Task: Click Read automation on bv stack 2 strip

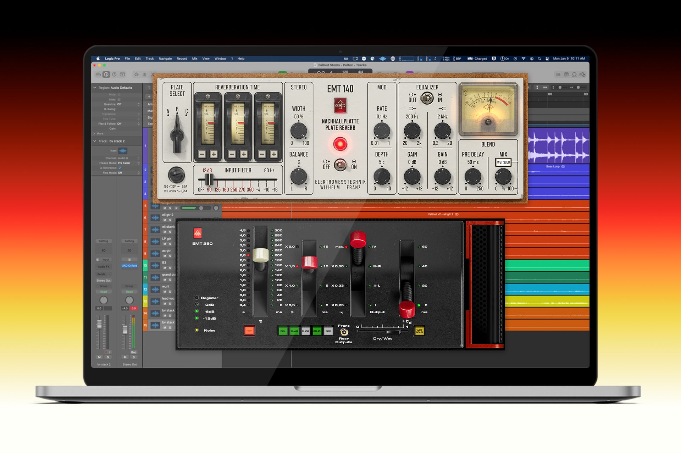Action: point(103,292)
